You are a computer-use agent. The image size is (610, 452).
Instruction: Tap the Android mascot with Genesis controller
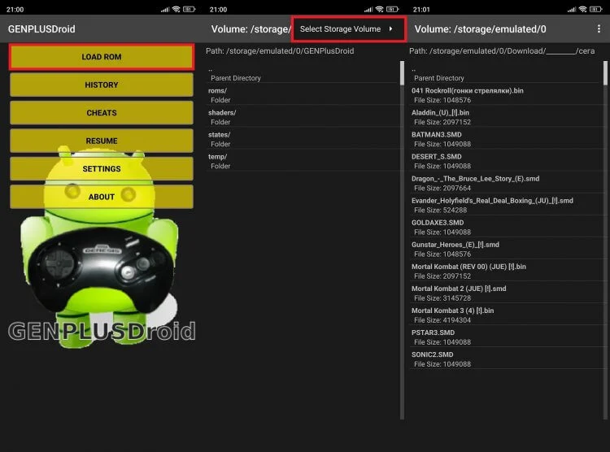click(x=100, y=249)
